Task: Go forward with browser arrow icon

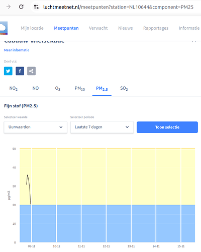Action: [x=9, y=7]
